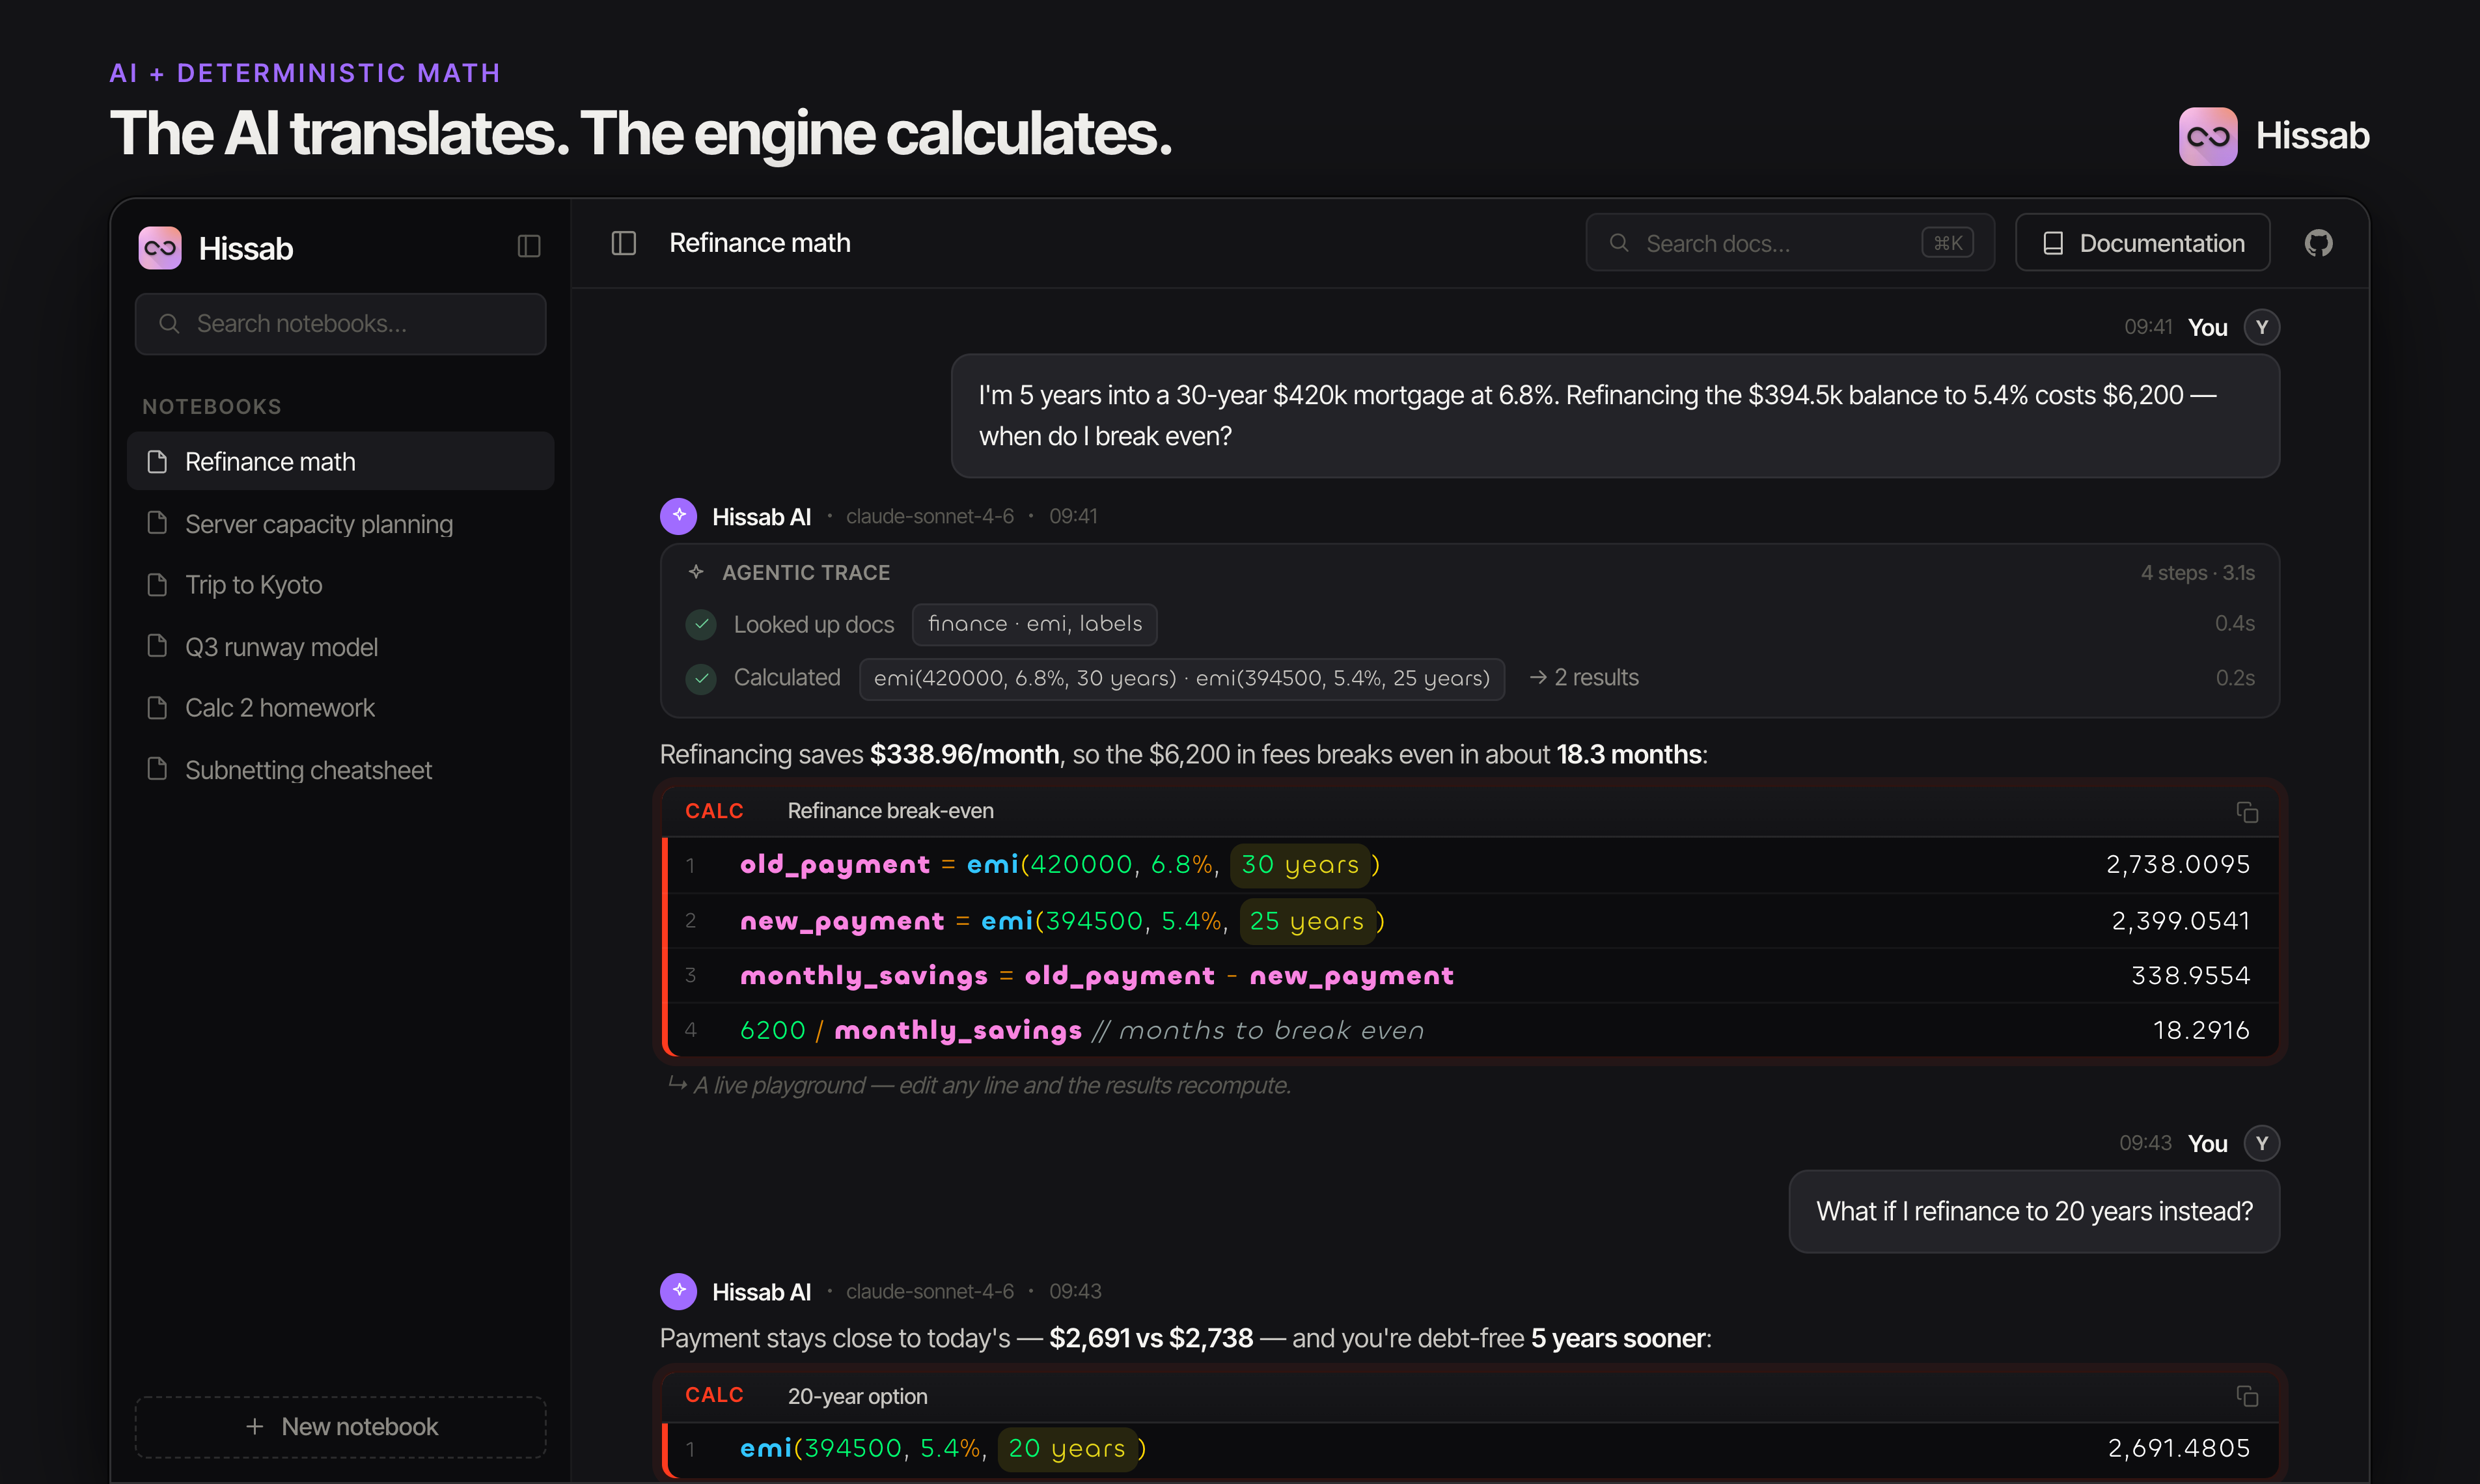The height and width of the screenshot is (1484, 2480).
Task: Click the ⌘K shortcut badge
Action: [x=1947, y=243]
